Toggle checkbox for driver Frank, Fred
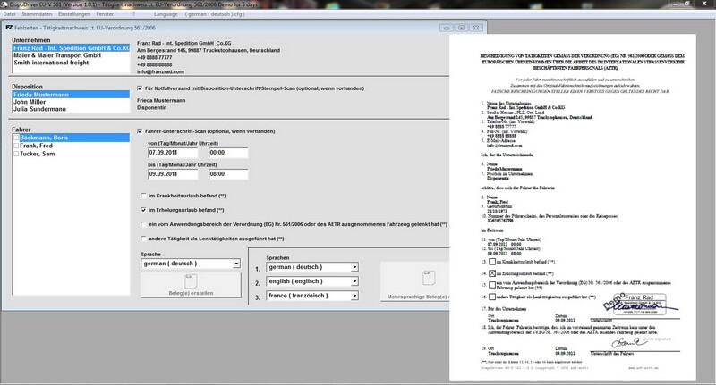 pyautogui.click(x=16, y=146)
